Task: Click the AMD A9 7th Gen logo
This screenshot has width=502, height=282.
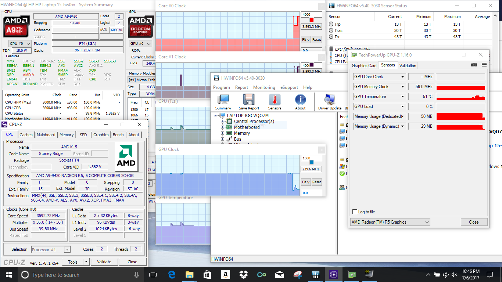Action: (17, 26)
